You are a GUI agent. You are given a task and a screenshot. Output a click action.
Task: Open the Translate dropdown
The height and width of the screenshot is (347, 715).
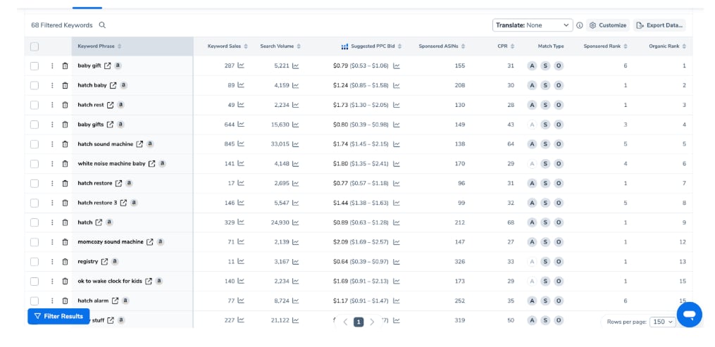pos(533,25)
